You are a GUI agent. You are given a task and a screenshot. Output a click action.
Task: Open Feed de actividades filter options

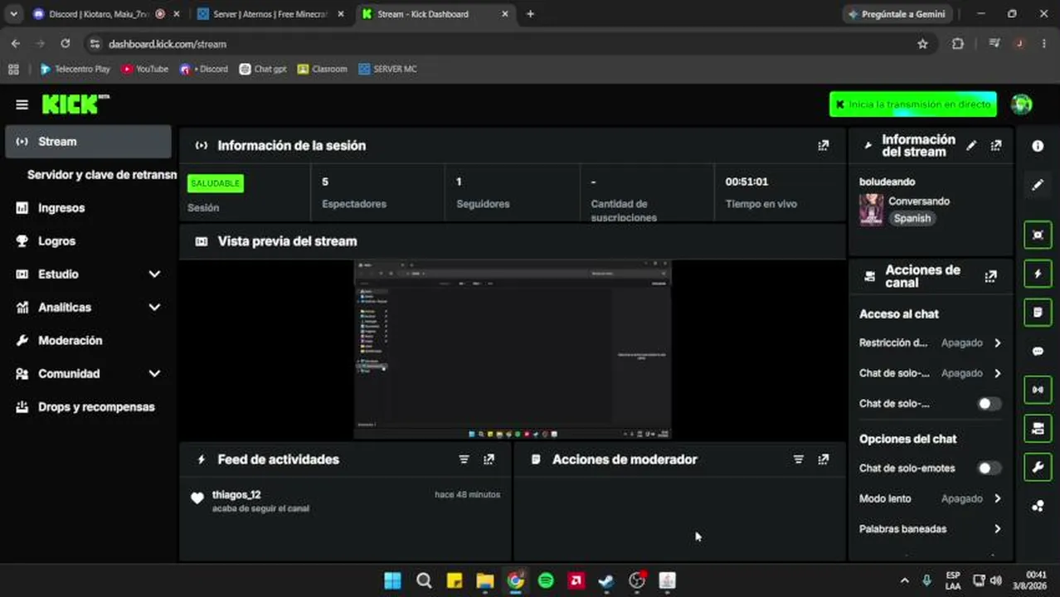pyautogui.click(x=464, y=459)
